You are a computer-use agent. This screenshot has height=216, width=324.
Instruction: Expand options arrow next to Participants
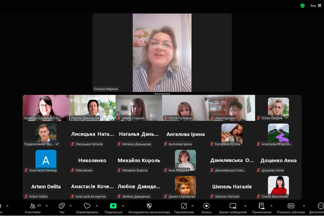click(47, 206)
